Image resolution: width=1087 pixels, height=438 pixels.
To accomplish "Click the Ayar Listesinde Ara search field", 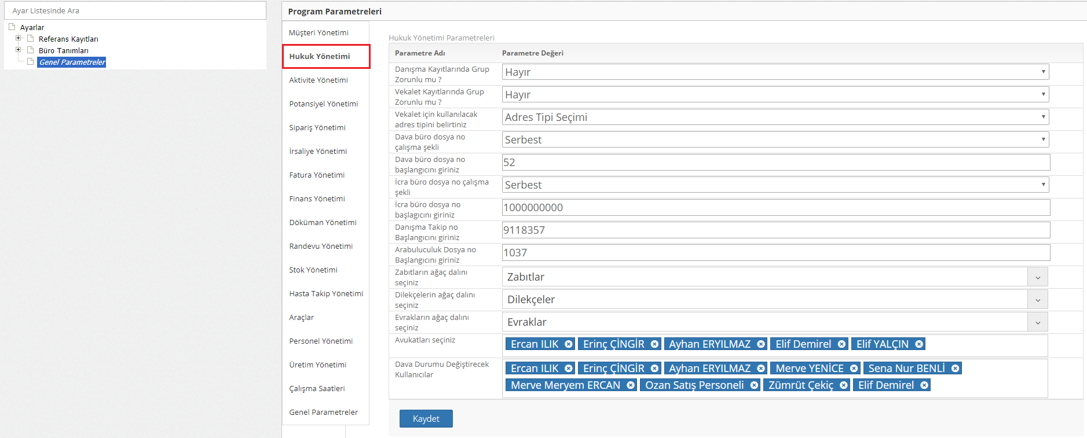I will (x=135, y=10).
